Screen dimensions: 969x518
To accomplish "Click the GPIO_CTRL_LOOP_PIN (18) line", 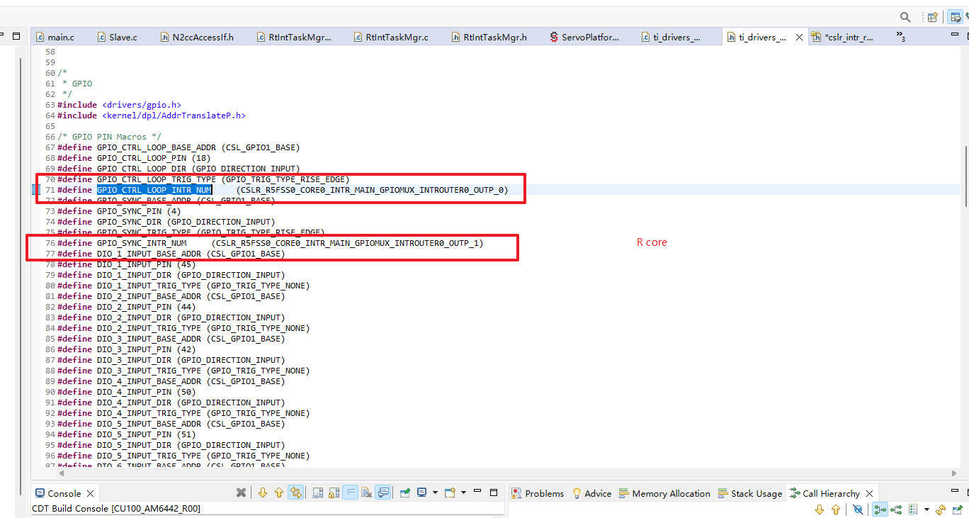I will pyautogui.click(x=134, y=158).
